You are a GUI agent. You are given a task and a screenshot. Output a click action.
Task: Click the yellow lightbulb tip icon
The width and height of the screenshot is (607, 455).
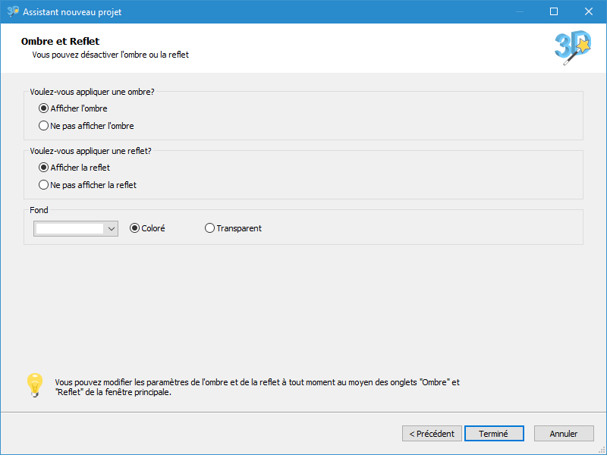point(35,385)
